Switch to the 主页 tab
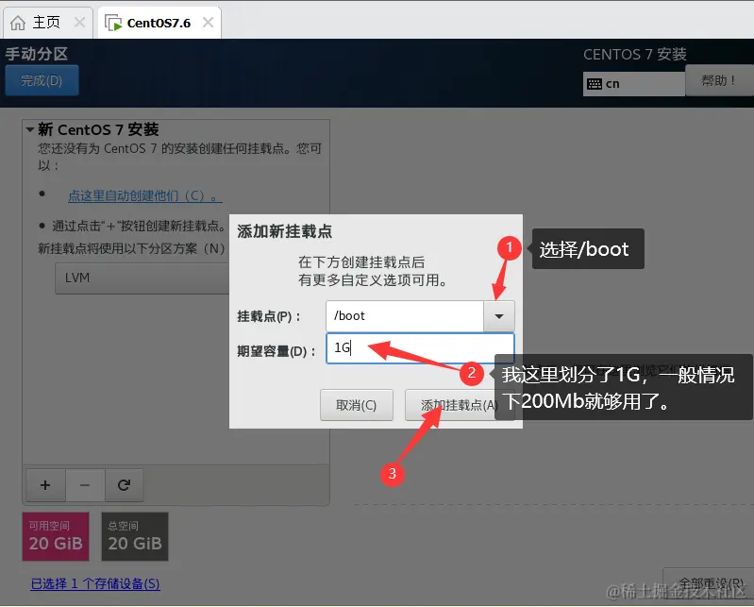The image size is (754, 607). coord(47,23)
